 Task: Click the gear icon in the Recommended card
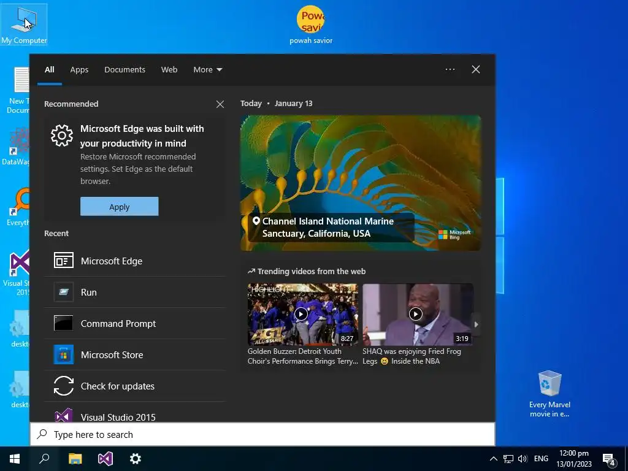click(x=62, y=136)
